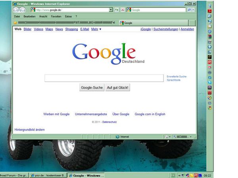Open the Favoriten menu
This screenshot has height=178, width=238.
pos(56,16)
